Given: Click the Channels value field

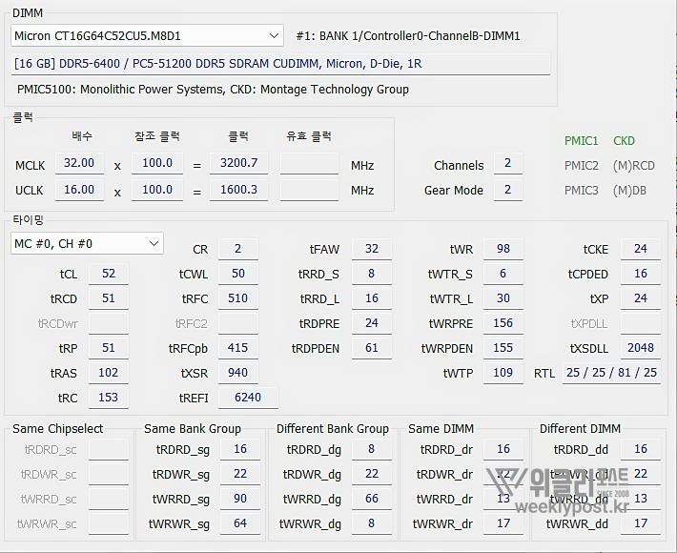Looking at the screenshot, I should coord(507,164).
